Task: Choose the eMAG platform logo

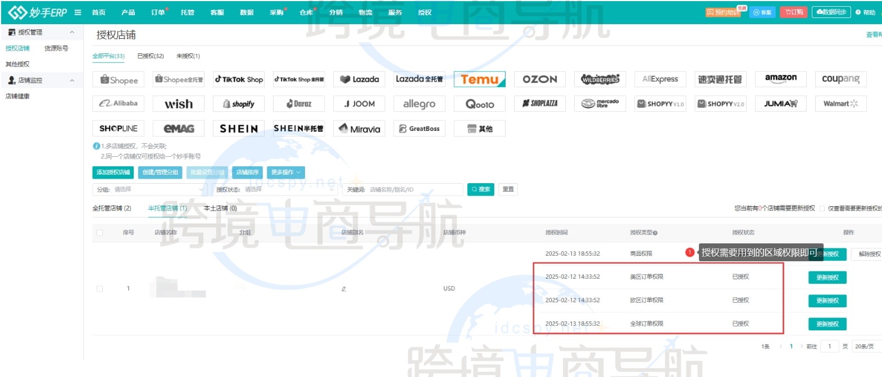Action: coord(179,129)
